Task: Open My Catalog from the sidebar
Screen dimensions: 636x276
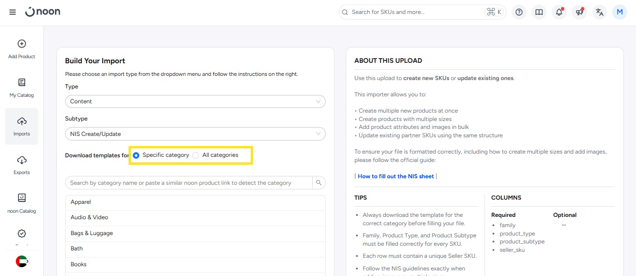Action: [x=22, y=88]
